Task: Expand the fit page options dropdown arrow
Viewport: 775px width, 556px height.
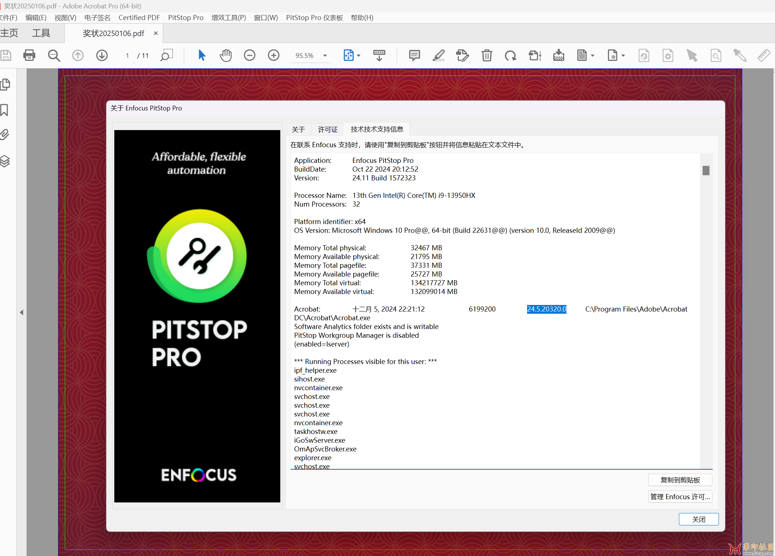Action: 359,56
